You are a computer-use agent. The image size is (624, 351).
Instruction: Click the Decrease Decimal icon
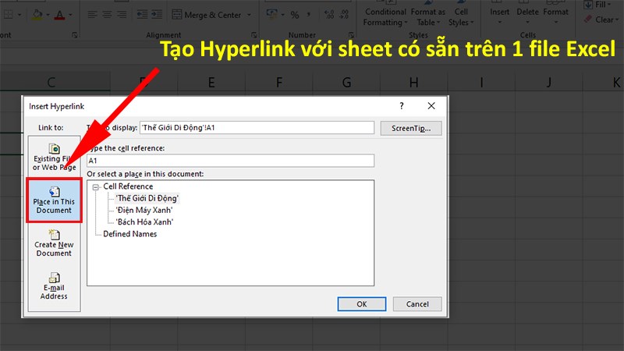pos(344,15)
